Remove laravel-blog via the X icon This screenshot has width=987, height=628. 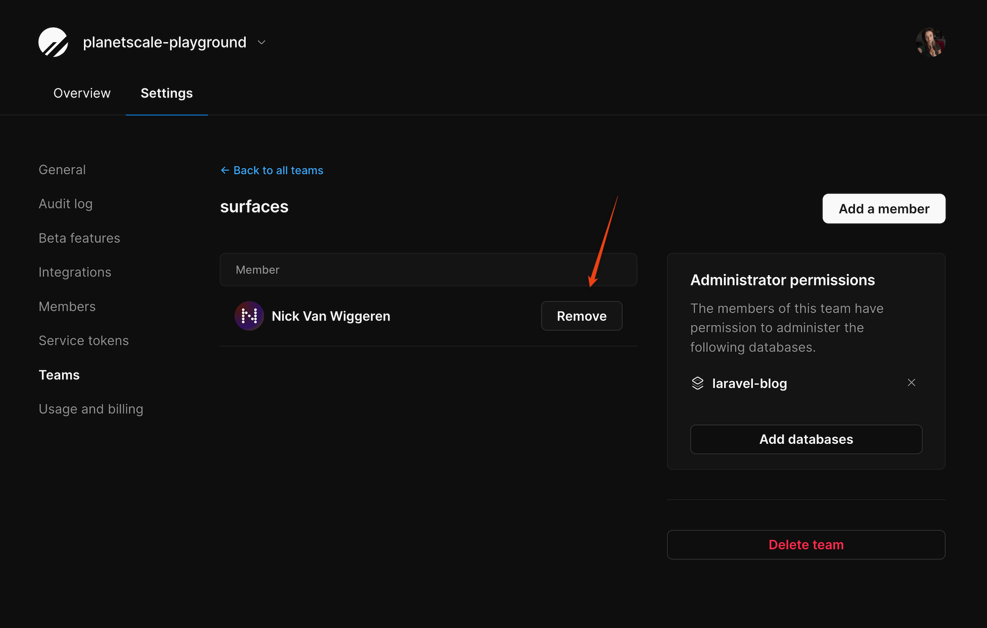[x=911, y=382]
